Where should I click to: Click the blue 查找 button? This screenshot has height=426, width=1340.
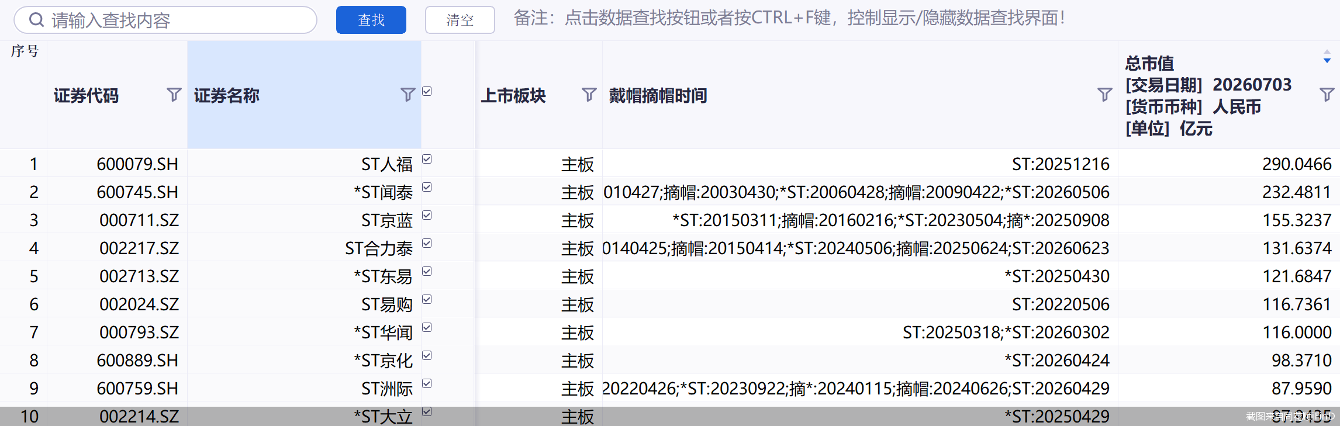pos(371,20)
